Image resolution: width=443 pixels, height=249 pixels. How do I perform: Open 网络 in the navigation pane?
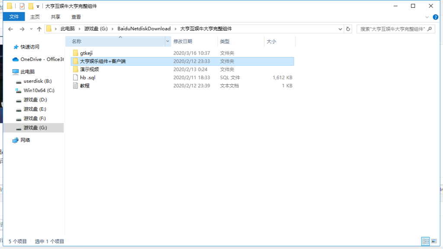pos(25,140)
